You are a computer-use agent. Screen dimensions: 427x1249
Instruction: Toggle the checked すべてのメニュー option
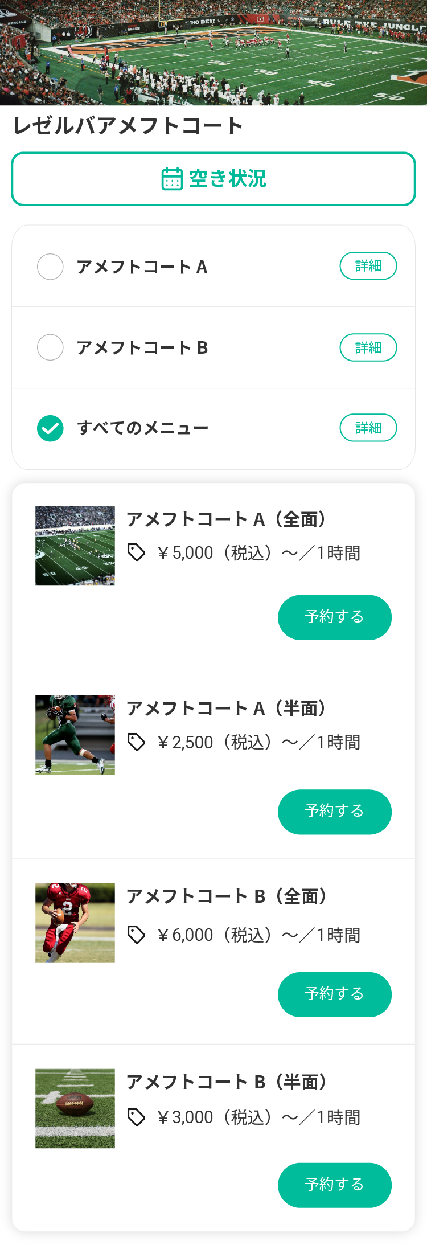[50, 428]
